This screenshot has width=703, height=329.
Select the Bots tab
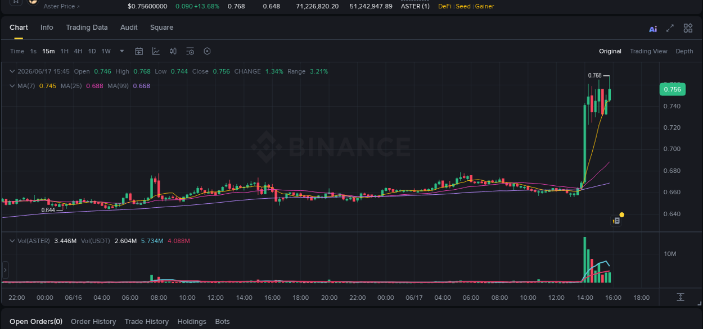point(222,322)
